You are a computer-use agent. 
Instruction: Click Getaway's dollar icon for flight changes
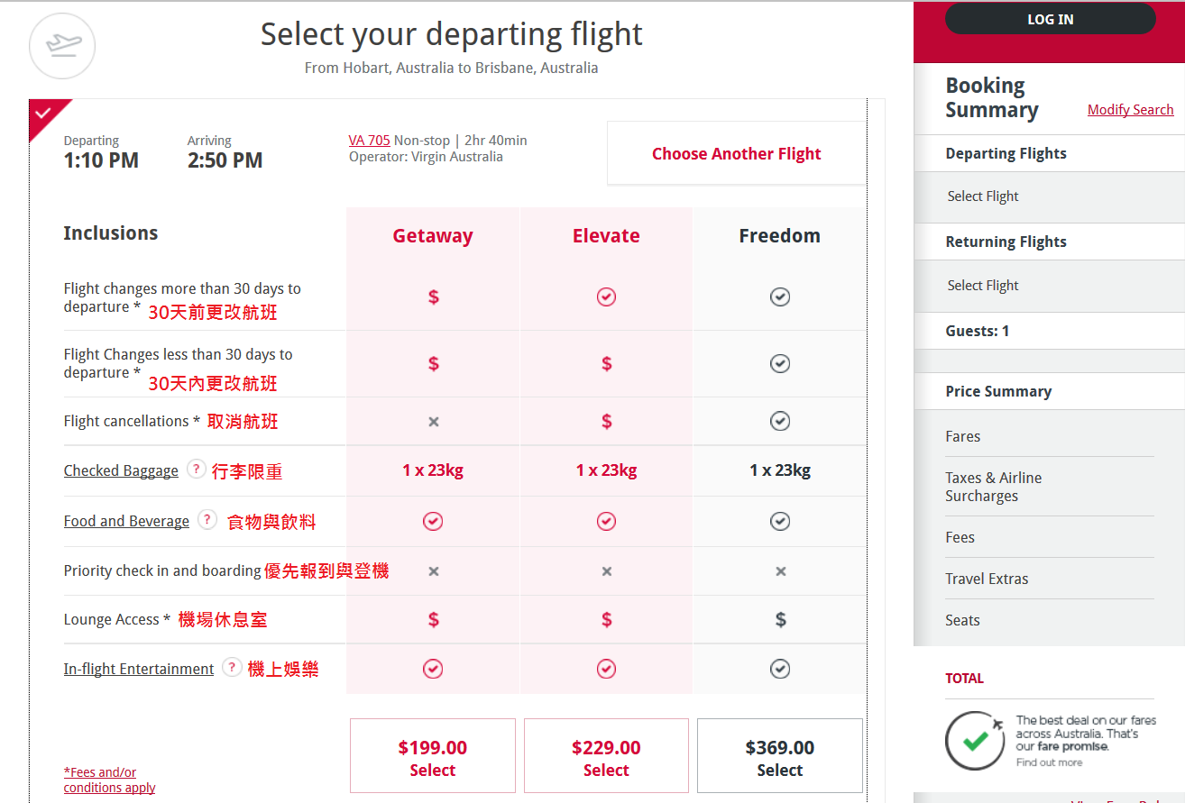[433, 297]
